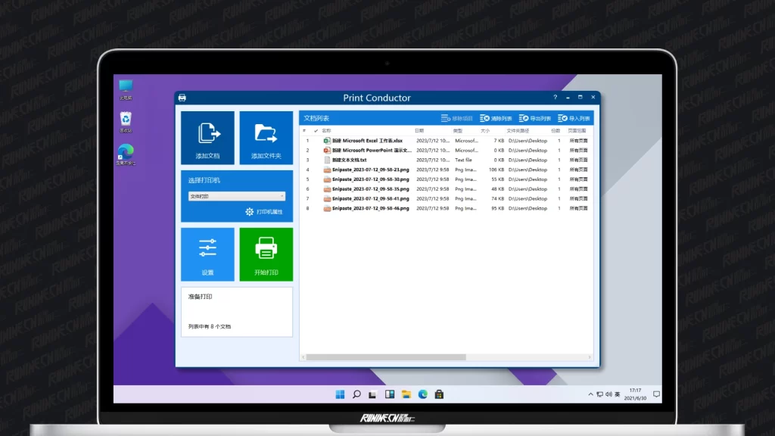Click the Add Folder (添加文件夹) tile
Screen dimensions: 775x436
266,138
